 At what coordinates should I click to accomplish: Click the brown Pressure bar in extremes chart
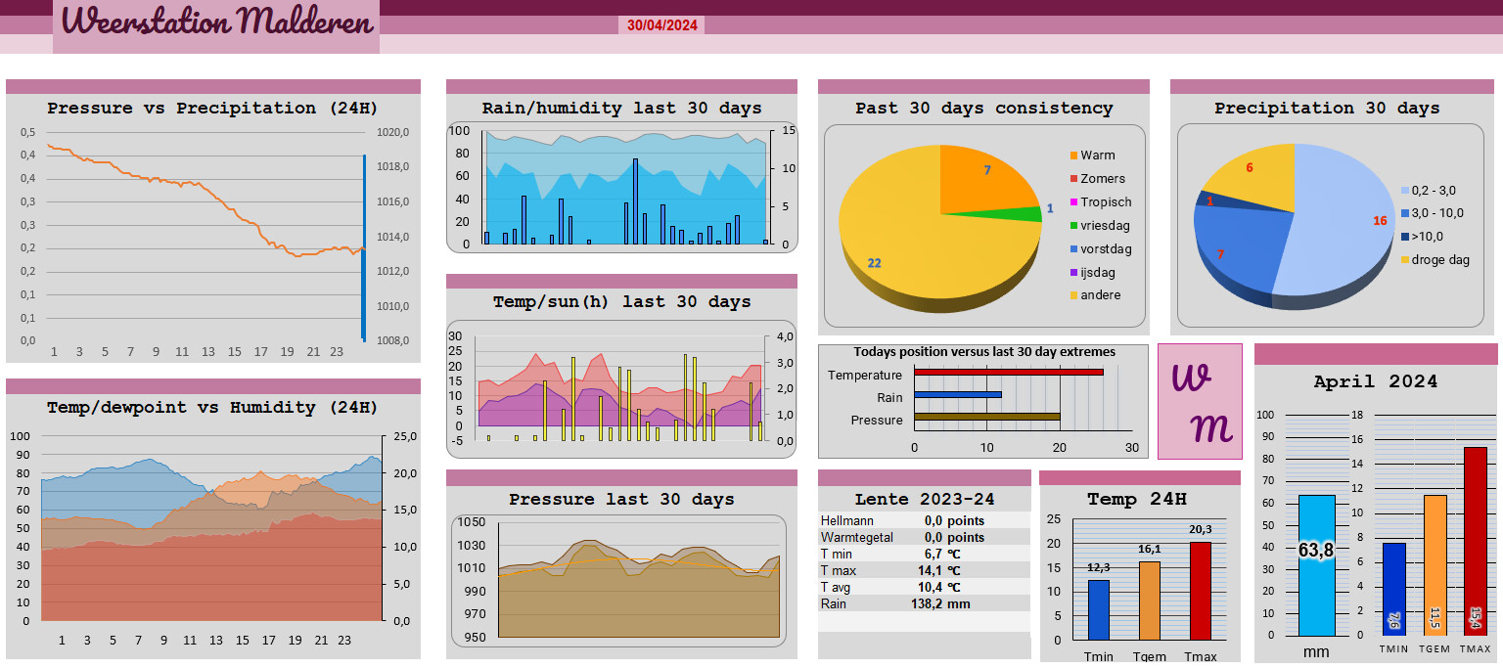[986, 417]
